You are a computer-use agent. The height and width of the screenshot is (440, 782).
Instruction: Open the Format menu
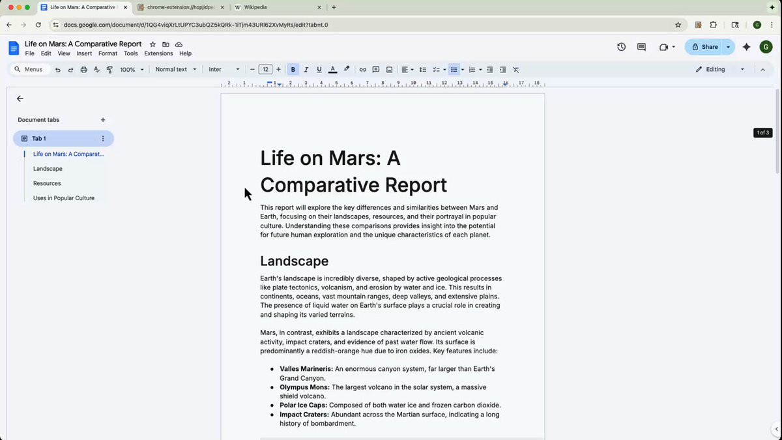click(108, 53)
